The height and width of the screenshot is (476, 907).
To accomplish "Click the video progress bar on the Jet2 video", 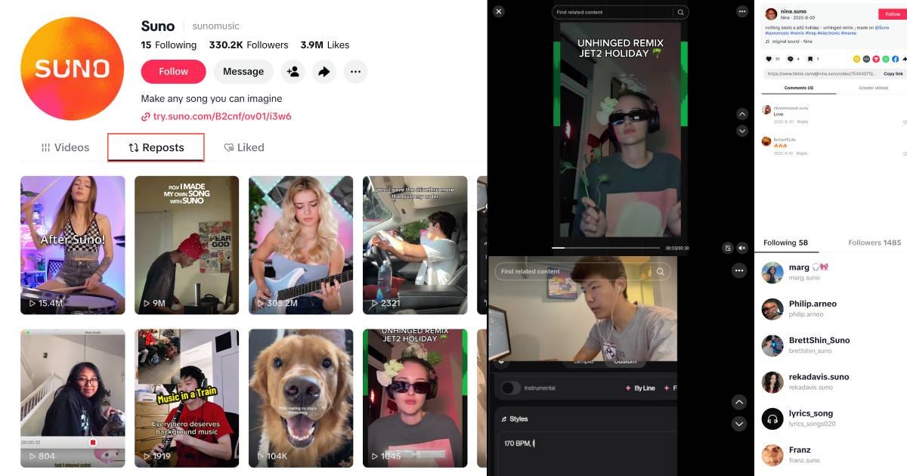I will click(605, 248).
